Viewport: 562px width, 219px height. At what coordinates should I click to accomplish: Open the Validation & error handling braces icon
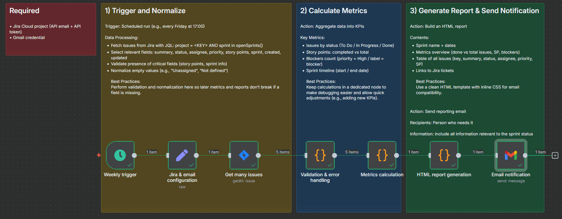[320, 155]
